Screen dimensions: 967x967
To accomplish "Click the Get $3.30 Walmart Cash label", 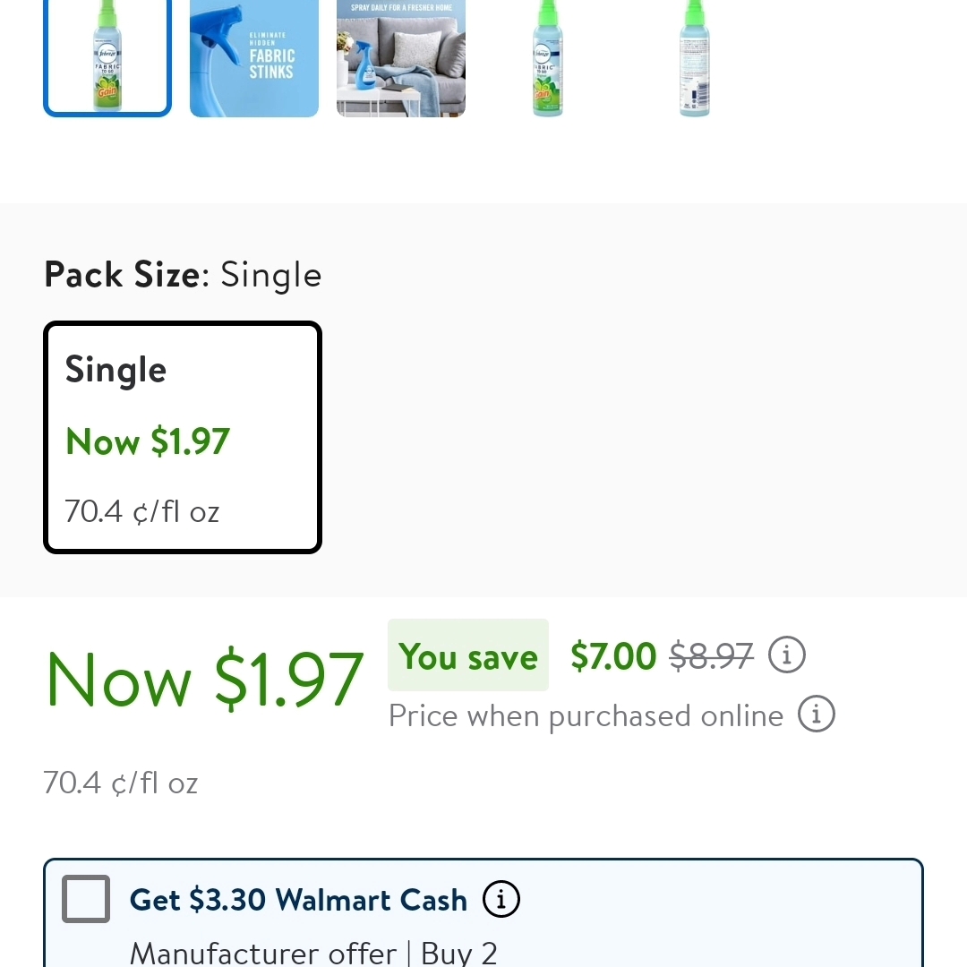I will 298,900.
